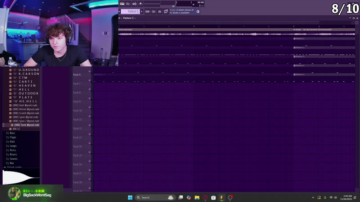Select [808] Spinz 2 @prod.rude sample
Screen dimensions: 360x202
point(24,121)
